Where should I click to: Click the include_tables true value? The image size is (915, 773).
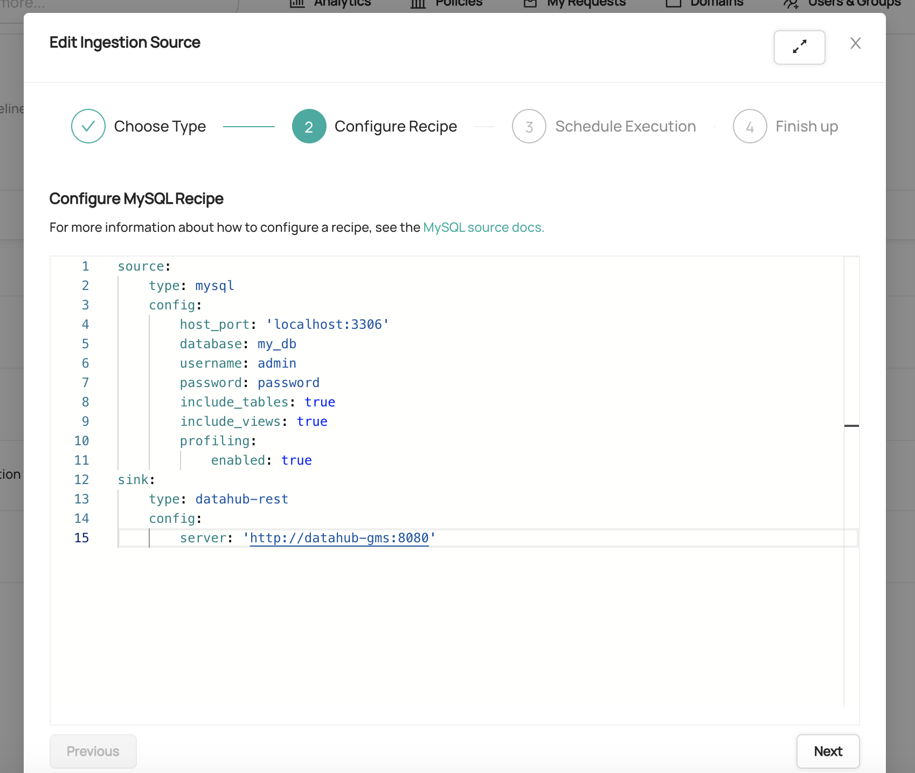click(x=320, y=402)
